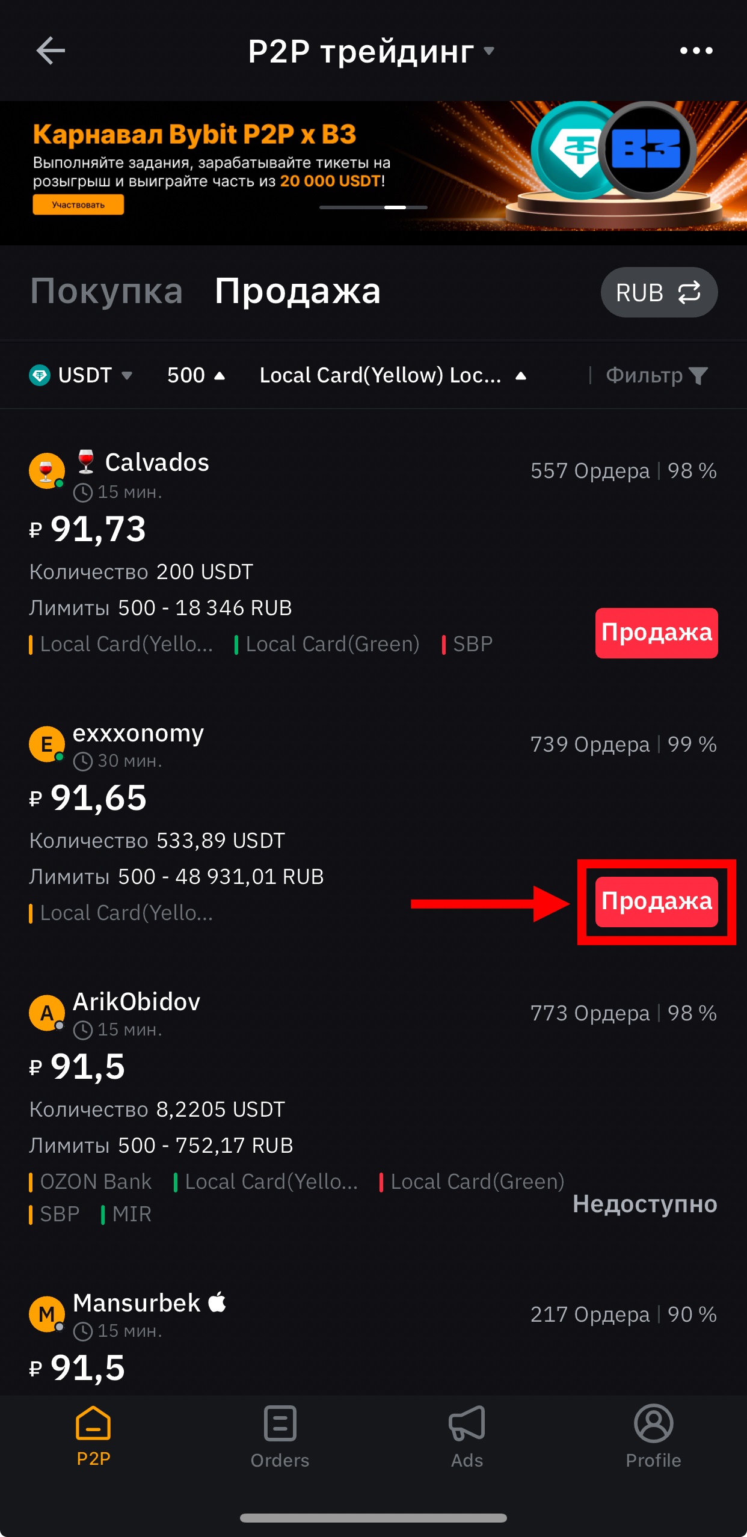Tap the Участвовать button on the banner
The image size is (747, 1537).
78,204
